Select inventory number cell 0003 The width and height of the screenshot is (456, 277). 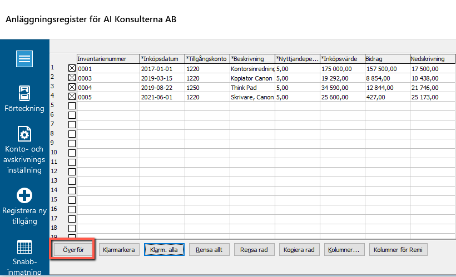pyautogui.click(x=108, y=78)
